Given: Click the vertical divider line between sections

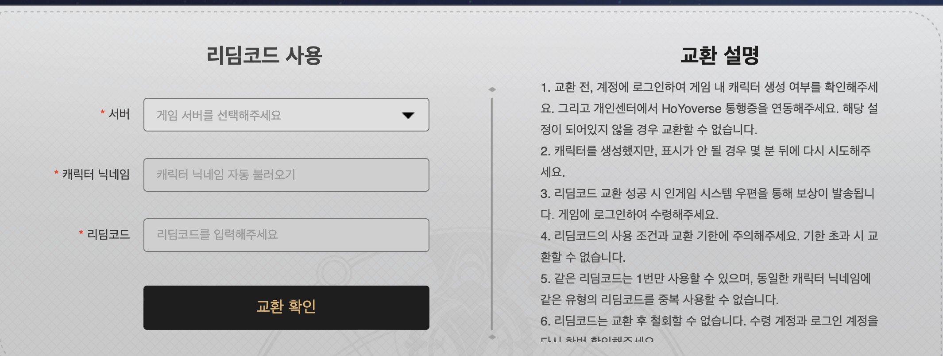Looking at the screenshot, I should (493, 213).
